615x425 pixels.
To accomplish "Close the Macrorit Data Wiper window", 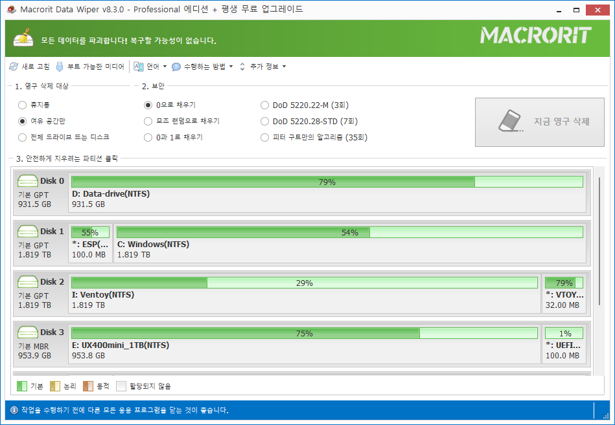I will click(598, 10).
